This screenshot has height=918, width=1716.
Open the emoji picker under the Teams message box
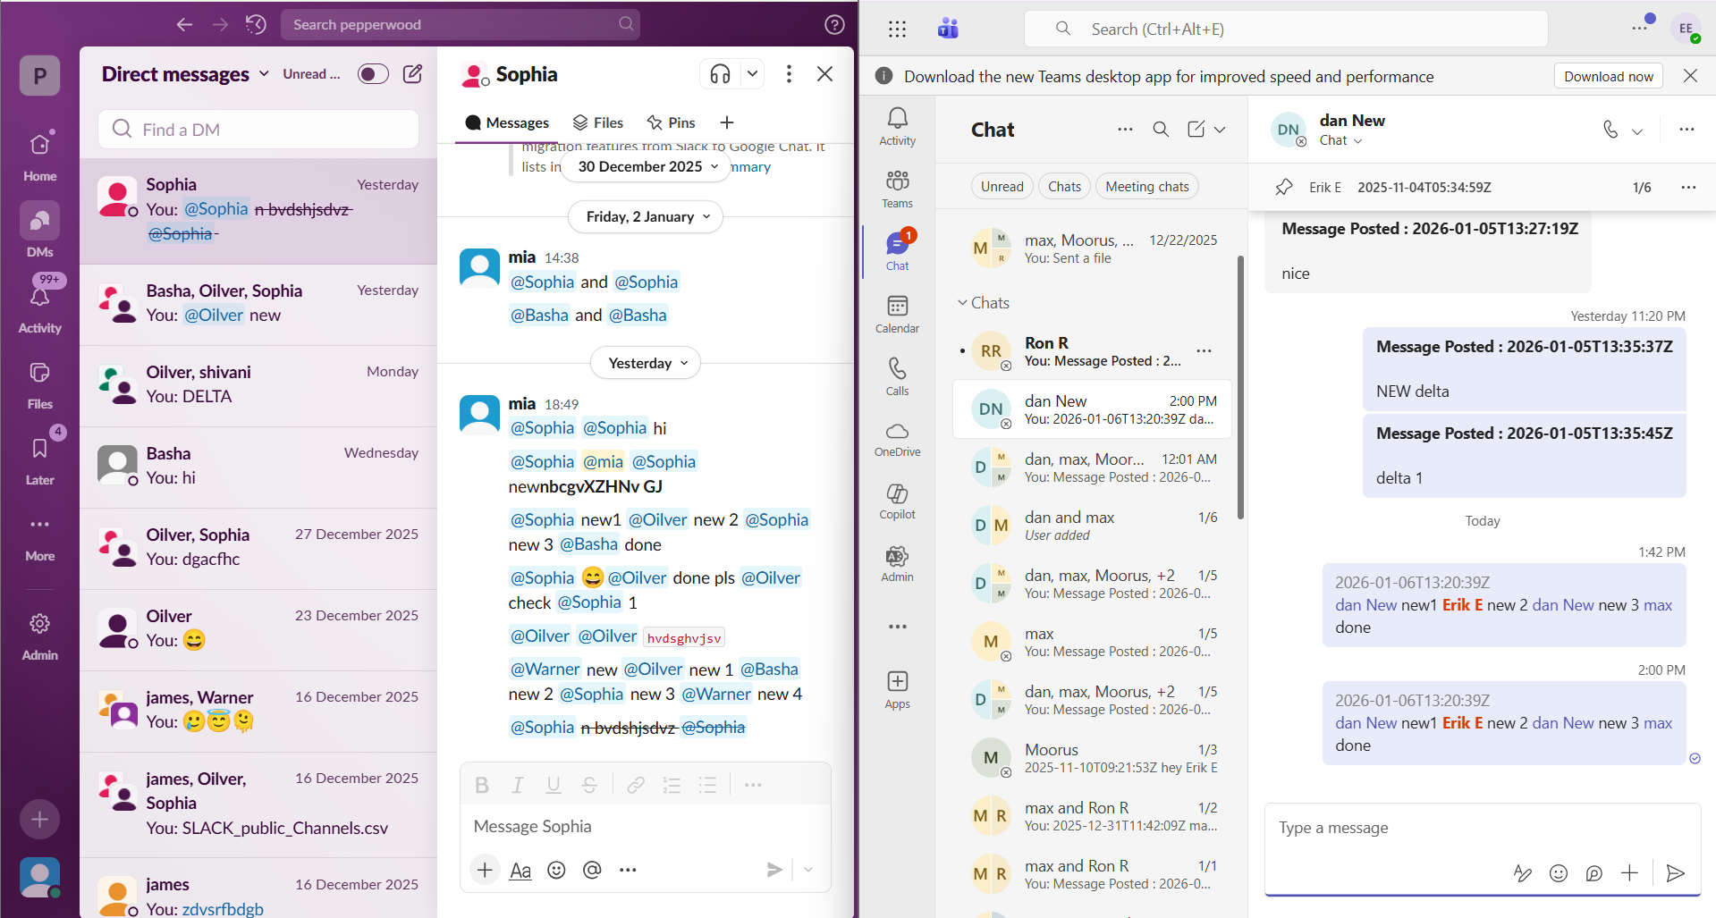[1559, 873]
